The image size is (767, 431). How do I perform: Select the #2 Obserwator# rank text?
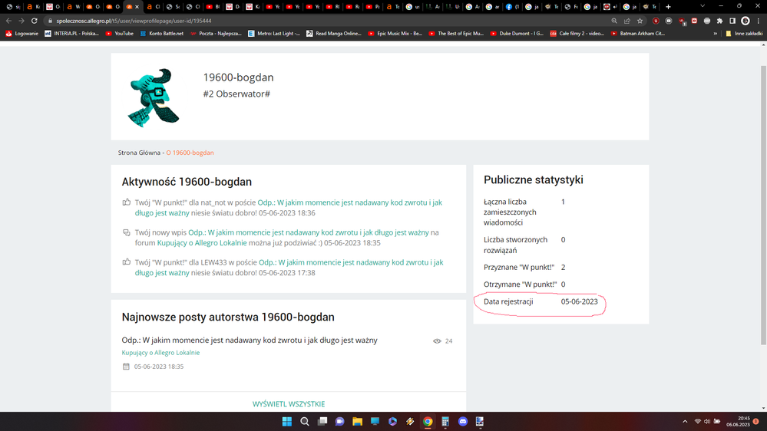point(236,94)
